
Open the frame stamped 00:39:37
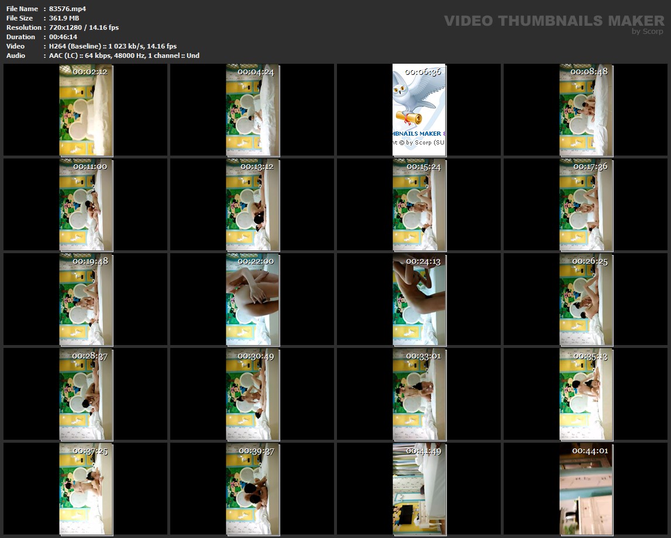253,489
